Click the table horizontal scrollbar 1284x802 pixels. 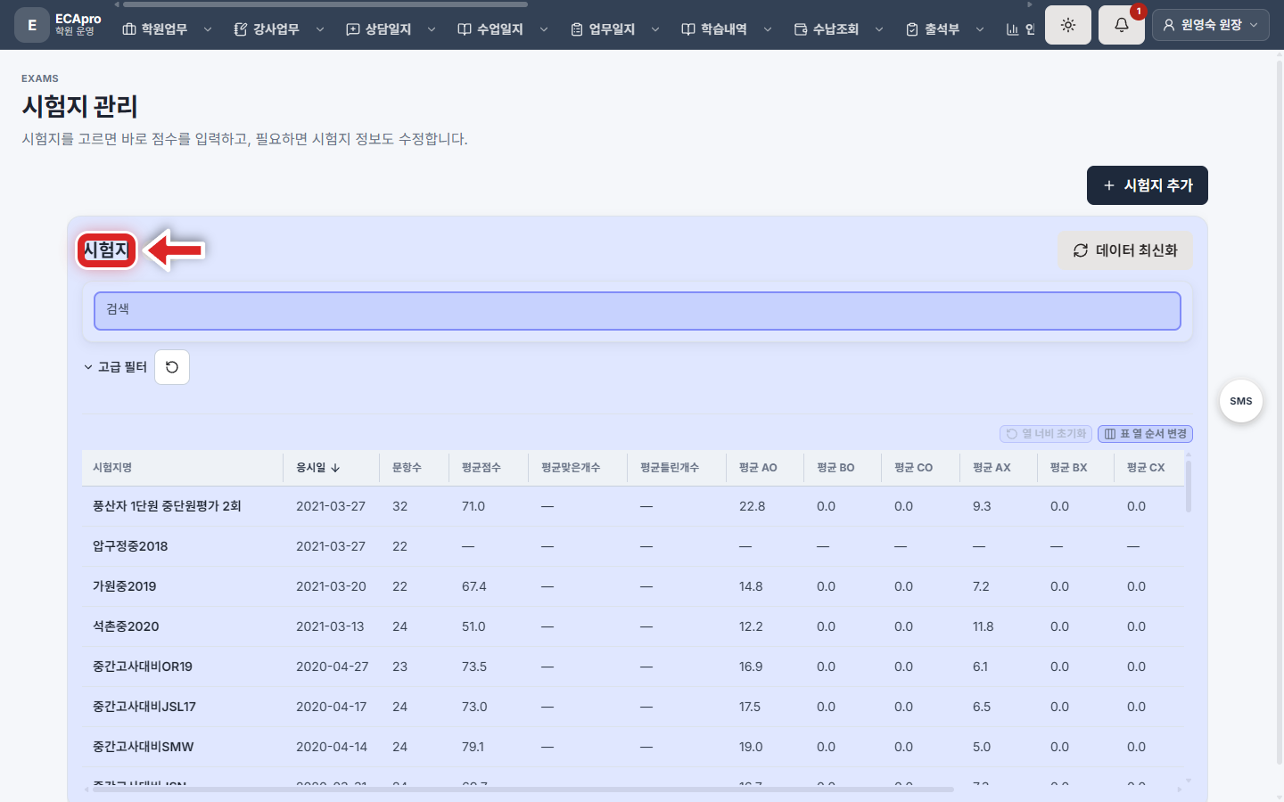(523, 790)
